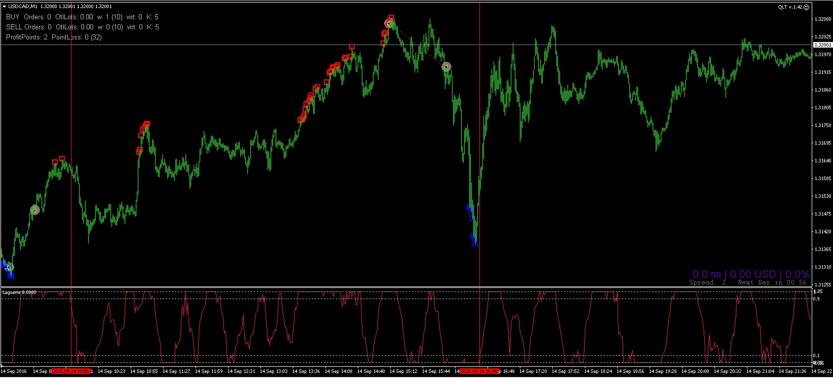Screen dimensions: 833x378
Task: Click the 1.31750 price scale label
Action: pos(823,125)
